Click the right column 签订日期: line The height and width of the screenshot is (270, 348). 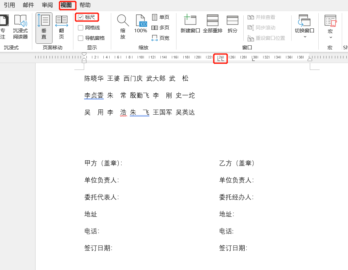(x=233, y=248)
